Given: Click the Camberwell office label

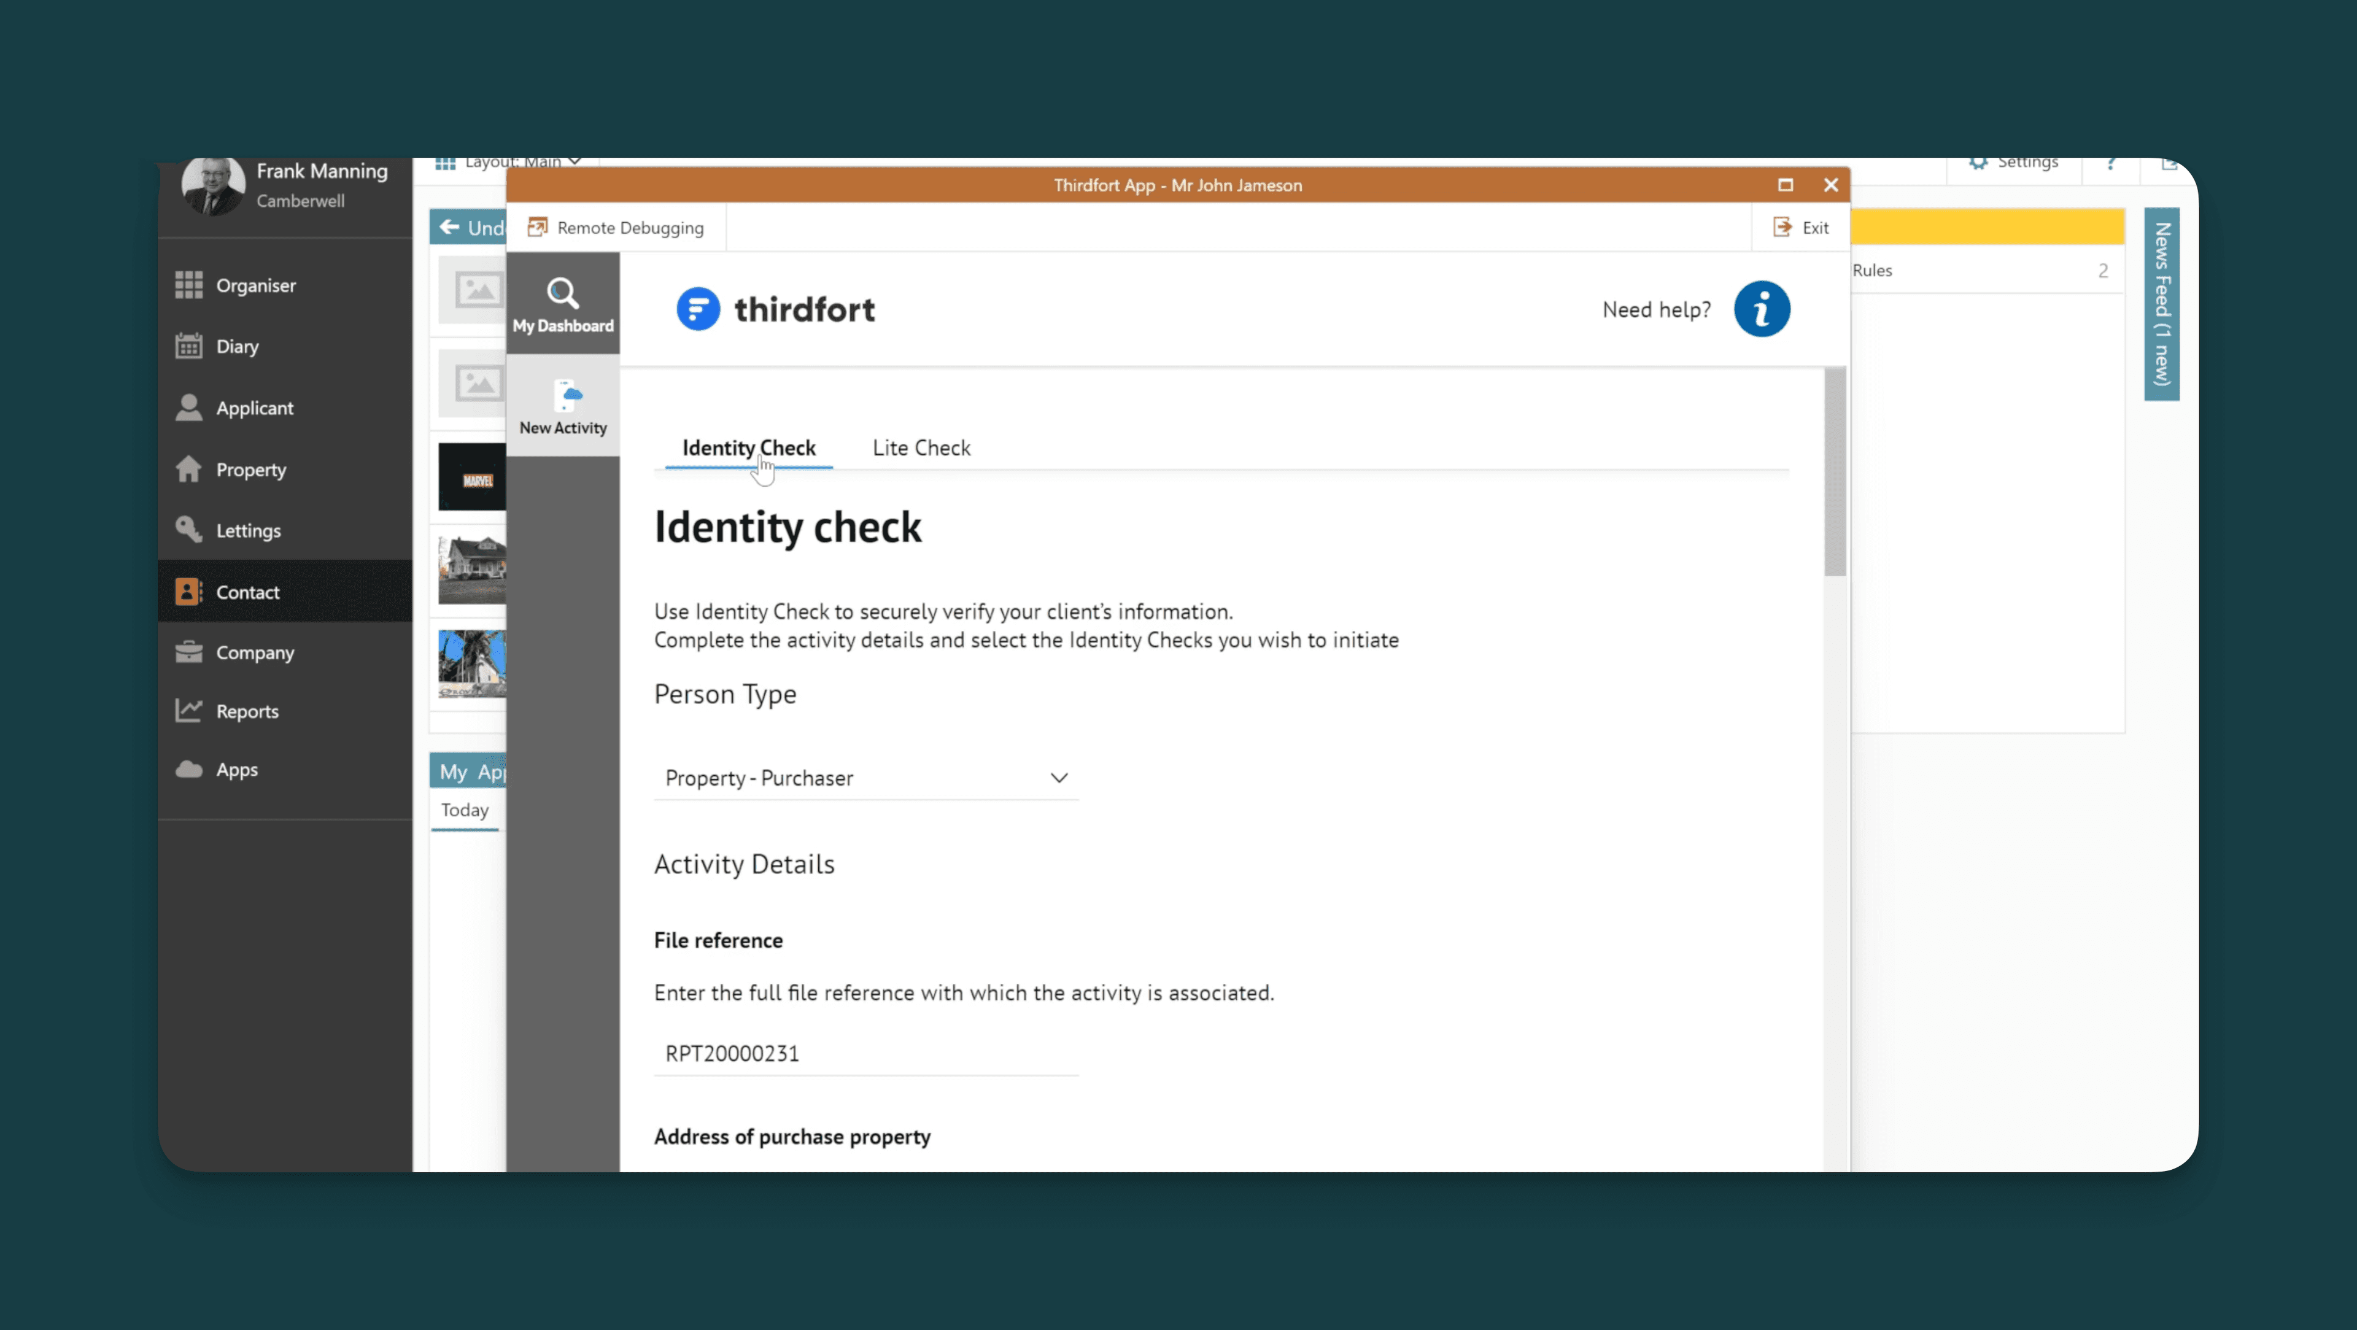Looking at the screenshot, I should point(300,201).
